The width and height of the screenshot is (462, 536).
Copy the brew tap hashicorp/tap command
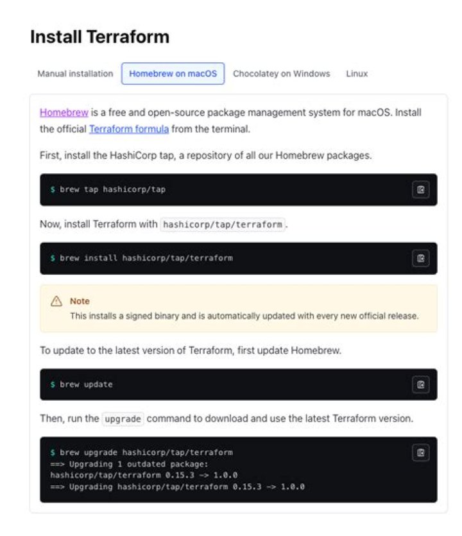(420, 190)
